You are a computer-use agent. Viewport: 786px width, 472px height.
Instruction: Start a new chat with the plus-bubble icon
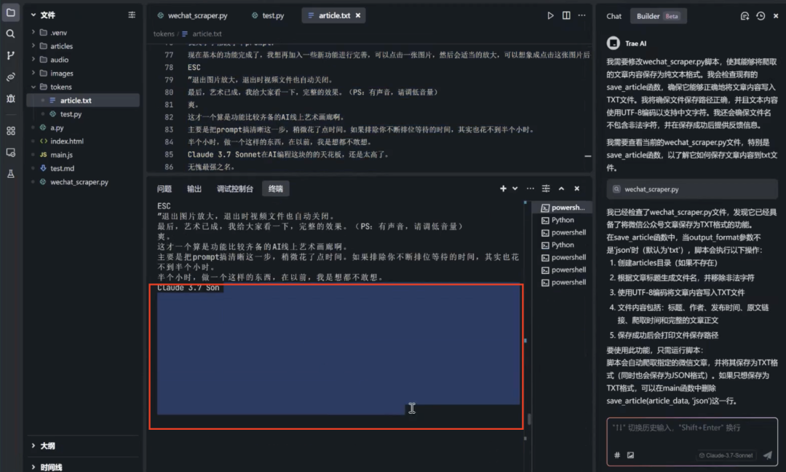click(745, 16)
